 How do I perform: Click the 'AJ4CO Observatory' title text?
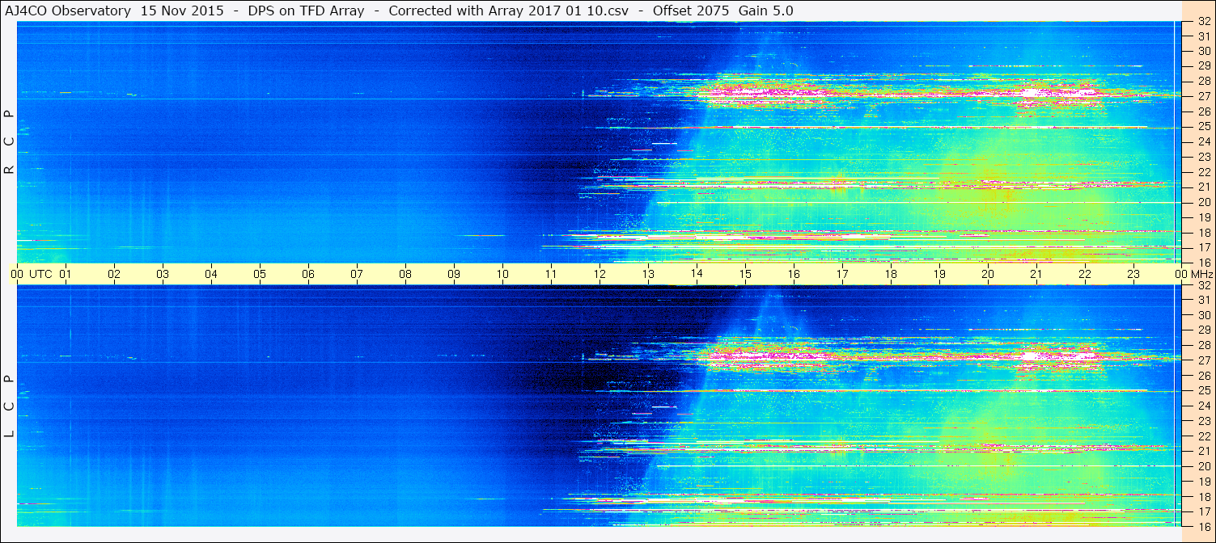(x=67, y=11)
